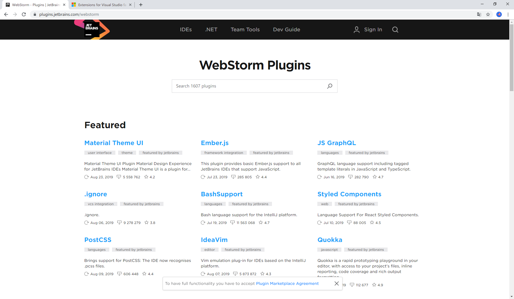514x299 pixels.
Task: Click 'languages' tag under PostCSS
Action: 97,250
